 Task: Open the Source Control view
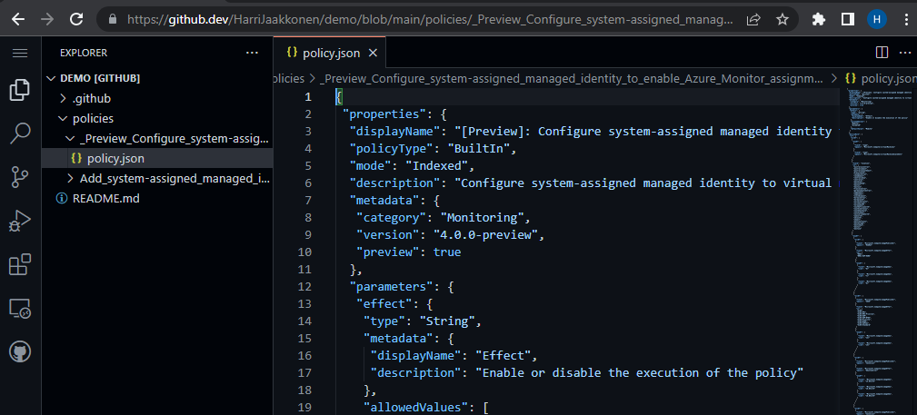coord(20,178)
